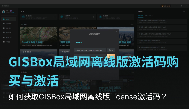This screenshot has height=109, width=189.
Task: Click the 新建场景 plus icon
Action: [55, 17]
